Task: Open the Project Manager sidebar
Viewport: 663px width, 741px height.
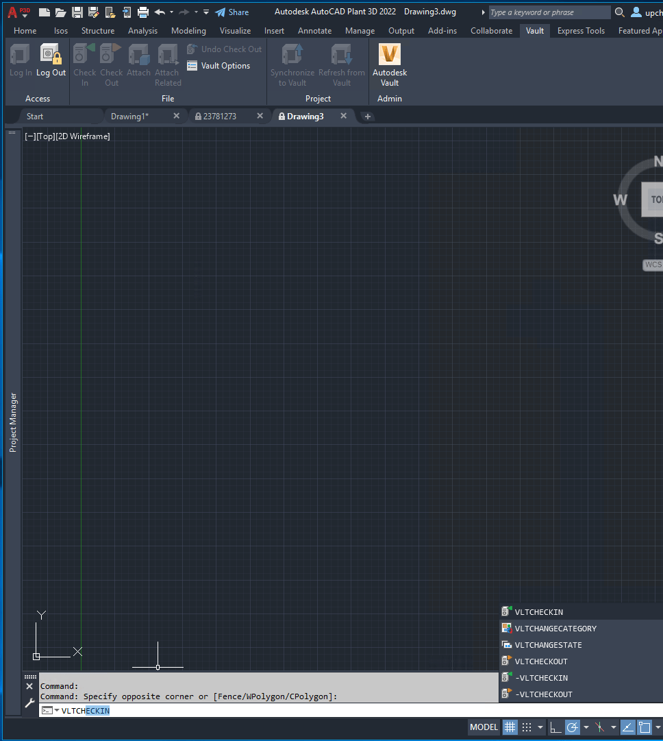Action: click(12, 421)
